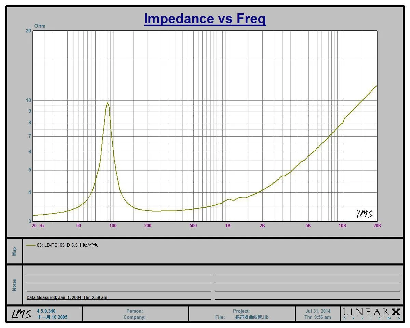Screen dimensions: 410x328
Task: Select the LMS logo inside the graph
Action: click(x=365, y=214)
